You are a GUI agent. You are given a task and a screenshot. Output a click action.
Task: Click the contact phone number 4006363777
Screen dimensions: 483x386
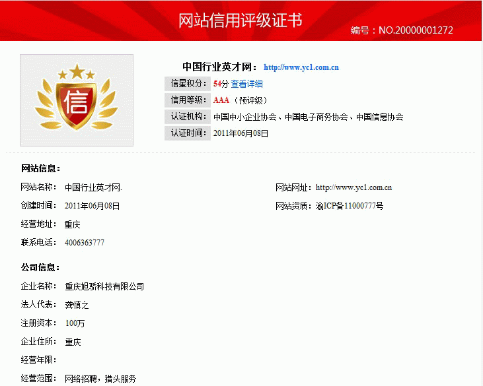pyautogui.click(x=85, y=243)
